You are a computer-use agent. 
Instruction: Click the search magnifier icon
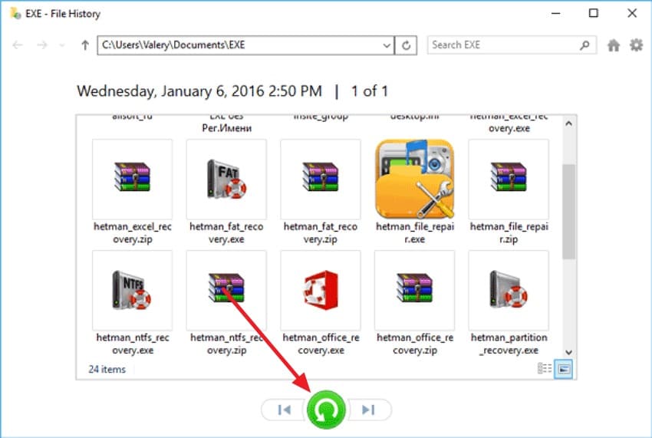tap(584, 45)
